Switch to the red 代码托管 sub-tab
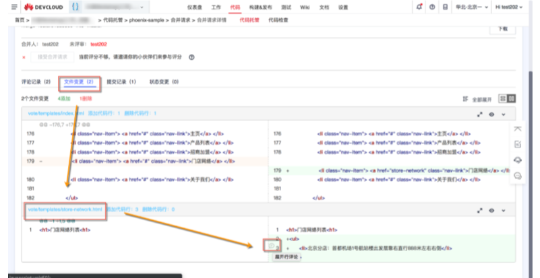The image size is (540, 278). (x=249, y=20)
